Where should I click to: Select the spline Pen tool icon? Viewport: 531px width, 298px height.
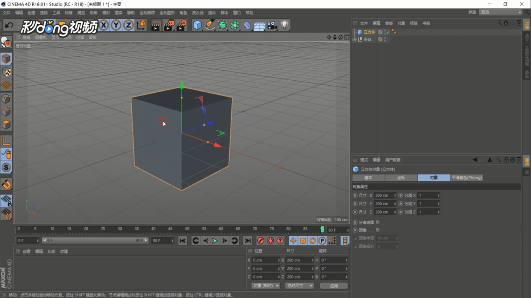pyautogui.click(x=210, y=25)
